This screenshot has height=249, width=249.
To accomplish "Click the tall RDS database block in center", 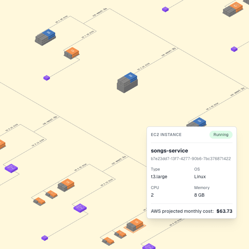I will pos(127,82).
